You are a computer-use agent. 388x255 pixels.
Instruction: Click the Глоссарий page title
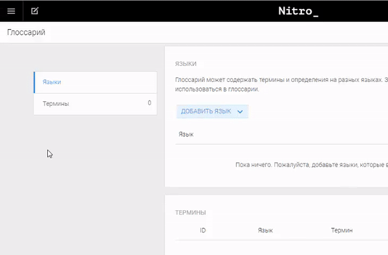26,32
